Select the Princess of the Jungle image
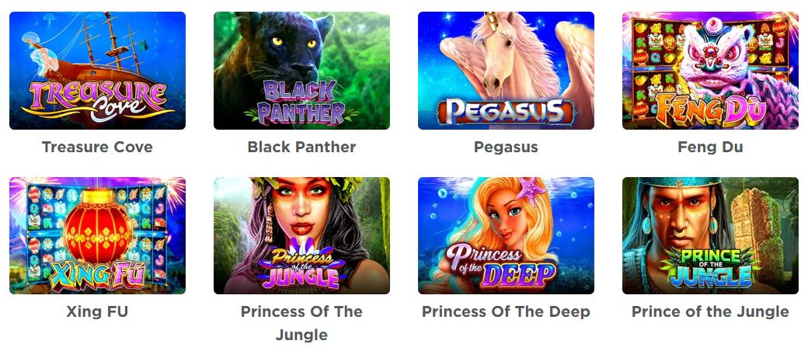Viewport: 808px width, 351px height. (301, 235)
